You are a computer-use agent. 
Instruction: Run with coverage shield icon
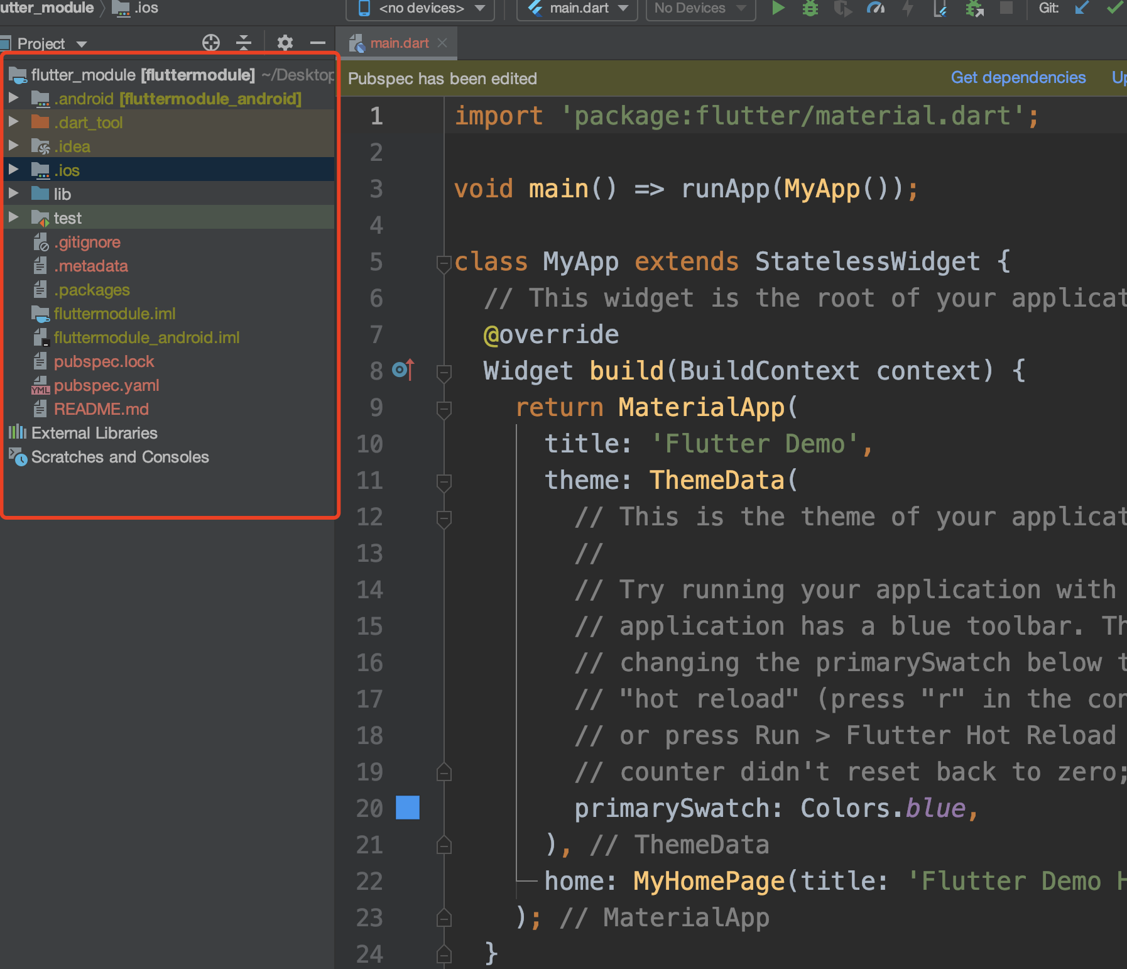point(842,8)
